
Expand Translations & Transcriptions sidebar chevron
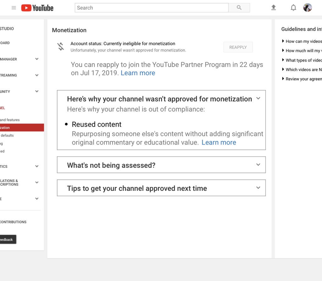coord(37,182)
